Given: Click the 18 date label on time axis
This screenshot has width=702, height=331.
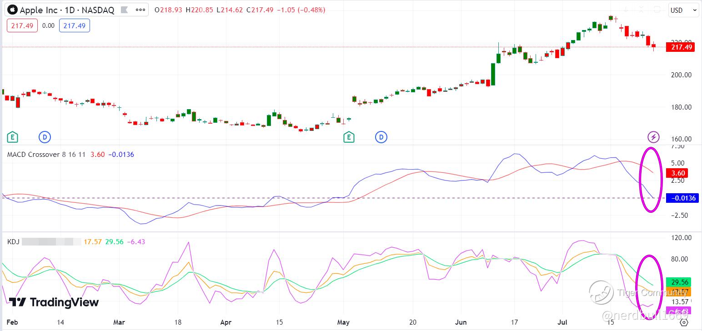Looking at the screenshot, I should click(x=178, y=322).
